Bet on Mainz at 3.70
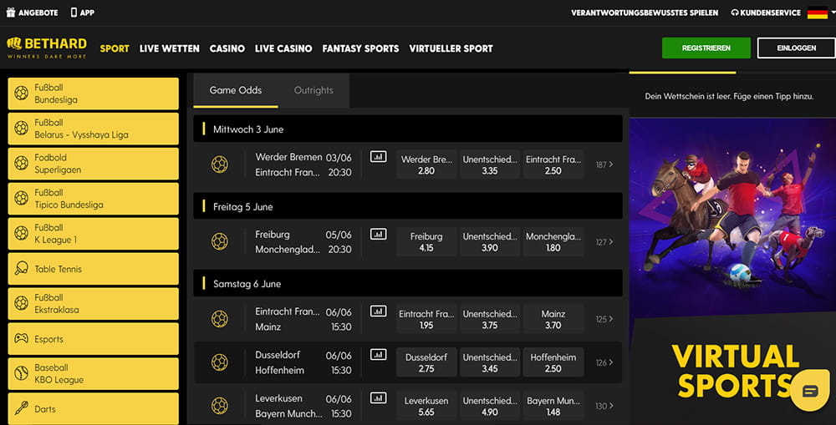This screenshot has height=425, width=836. pyautogui.click(x=553, y=319)
